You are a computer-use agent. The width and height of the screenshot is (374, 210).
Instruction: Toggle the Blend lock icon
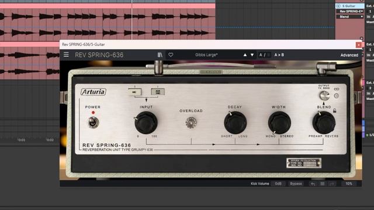pyautogui.click(x=335, y=111)
